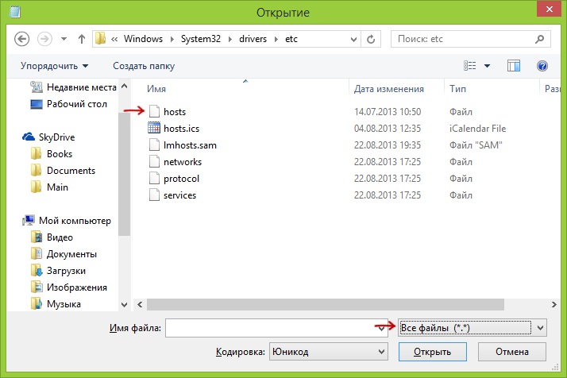Select the hosts file
The image size is (567, 378).
point(174,112)
